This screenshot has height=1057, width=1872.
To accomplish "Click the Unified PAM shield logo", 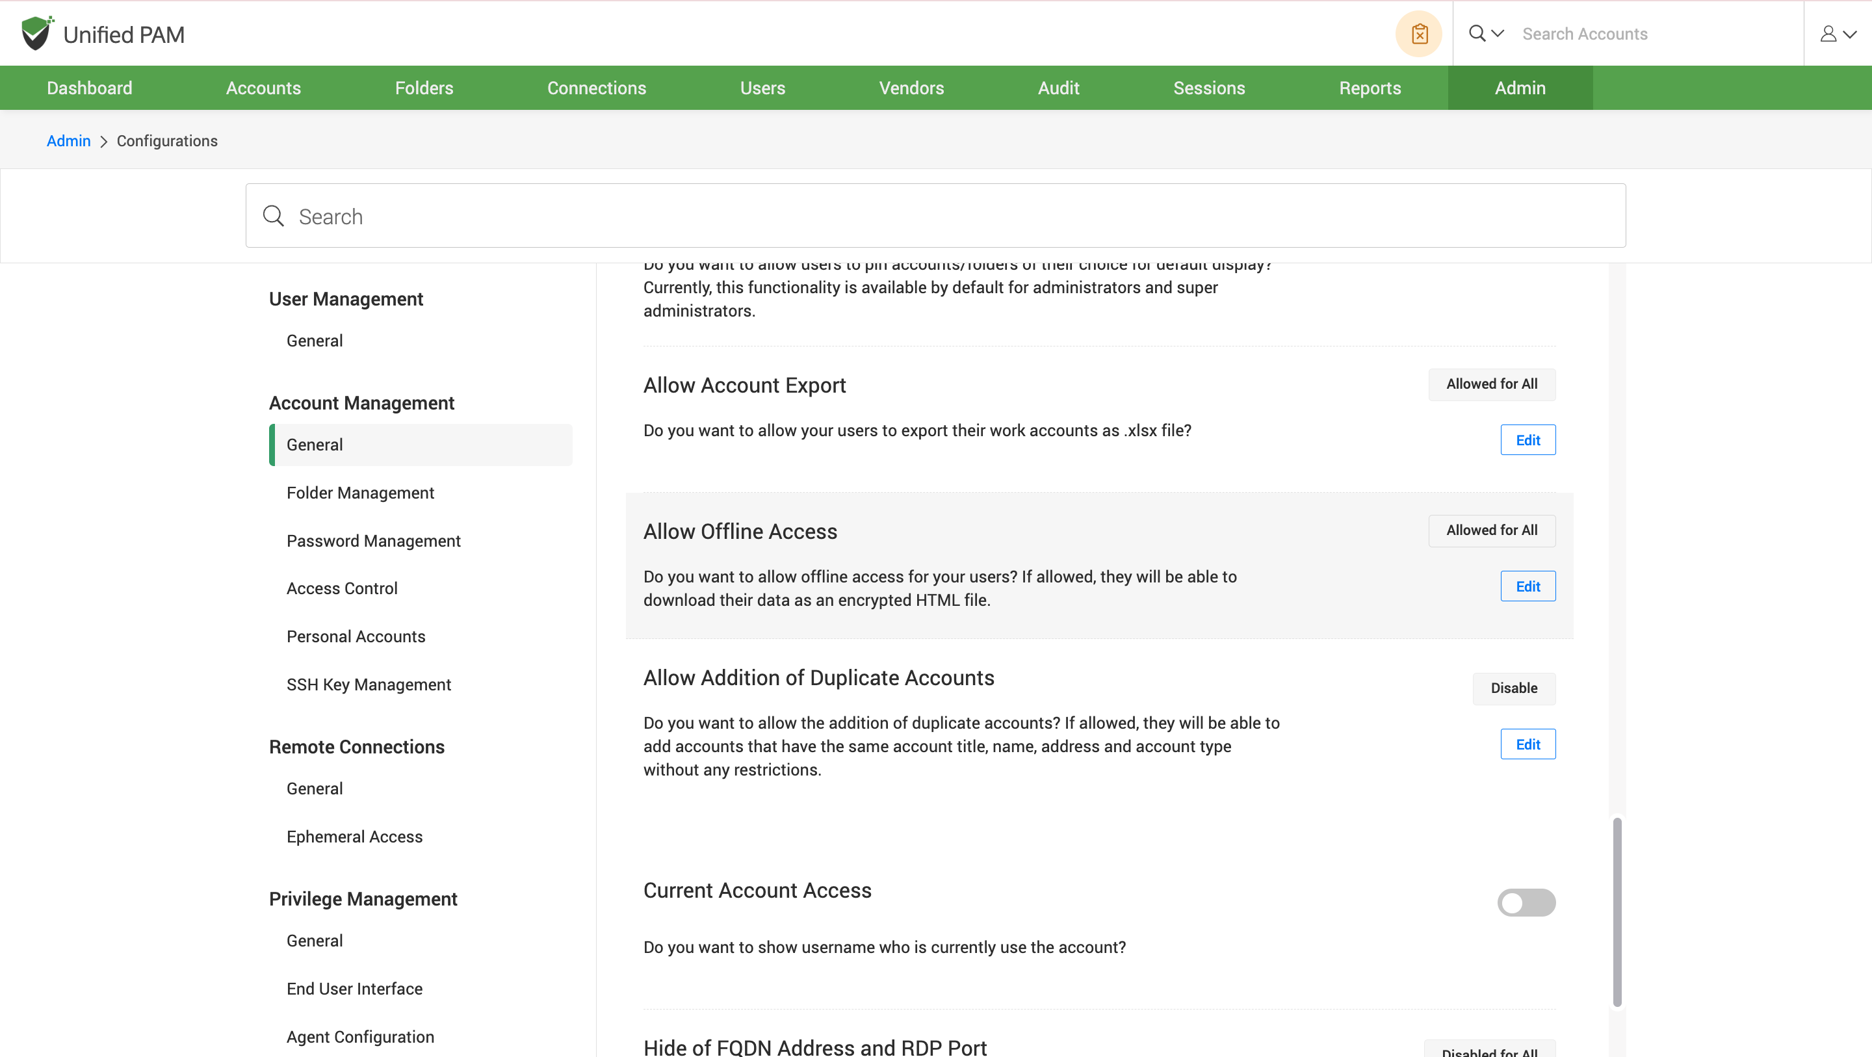I will (x=37, y=33).
